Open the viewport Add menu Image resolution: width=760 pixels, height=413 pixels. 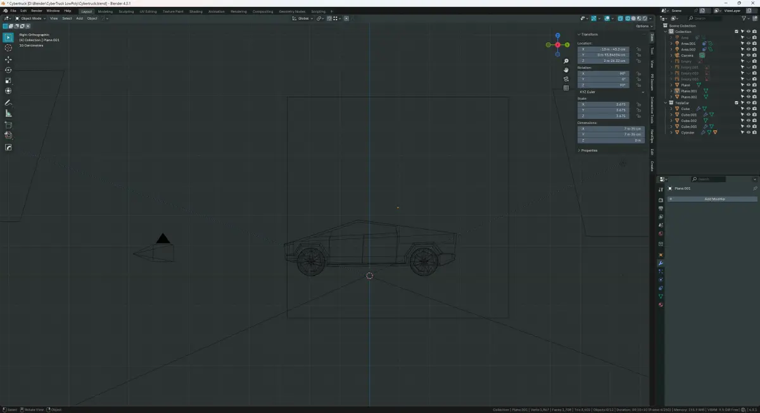[79, 18]
